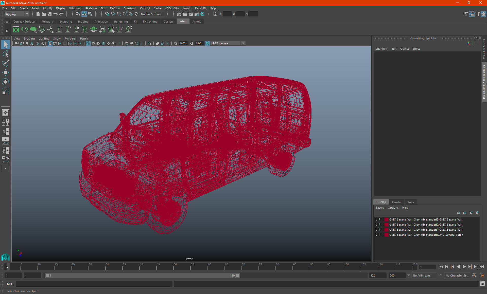Open the vertical Attribute Editor tab
Image resolution: width=487 pixels, height=294 pixels.
coord(484,49)
